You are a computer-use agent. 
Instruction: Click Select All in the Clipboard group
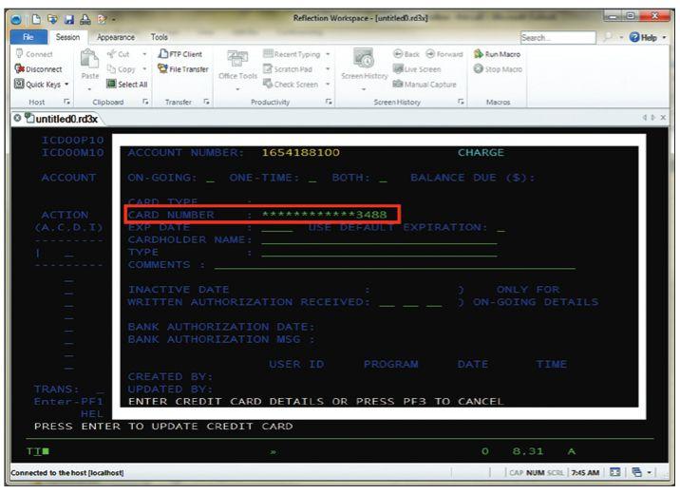coord(127,85)
